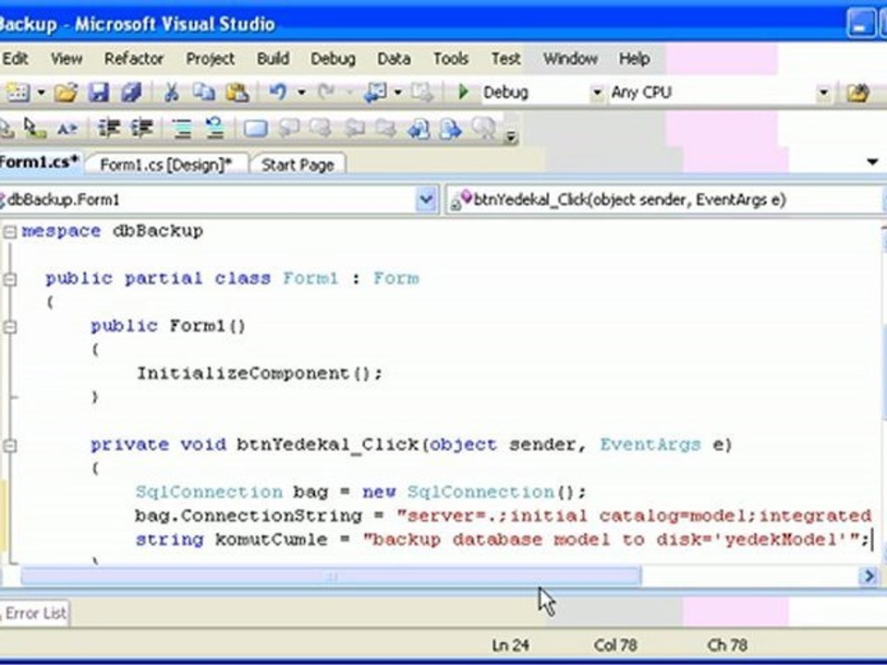Toggle a bookmark on current line
887x665 pixels.
tap(255, 129)
